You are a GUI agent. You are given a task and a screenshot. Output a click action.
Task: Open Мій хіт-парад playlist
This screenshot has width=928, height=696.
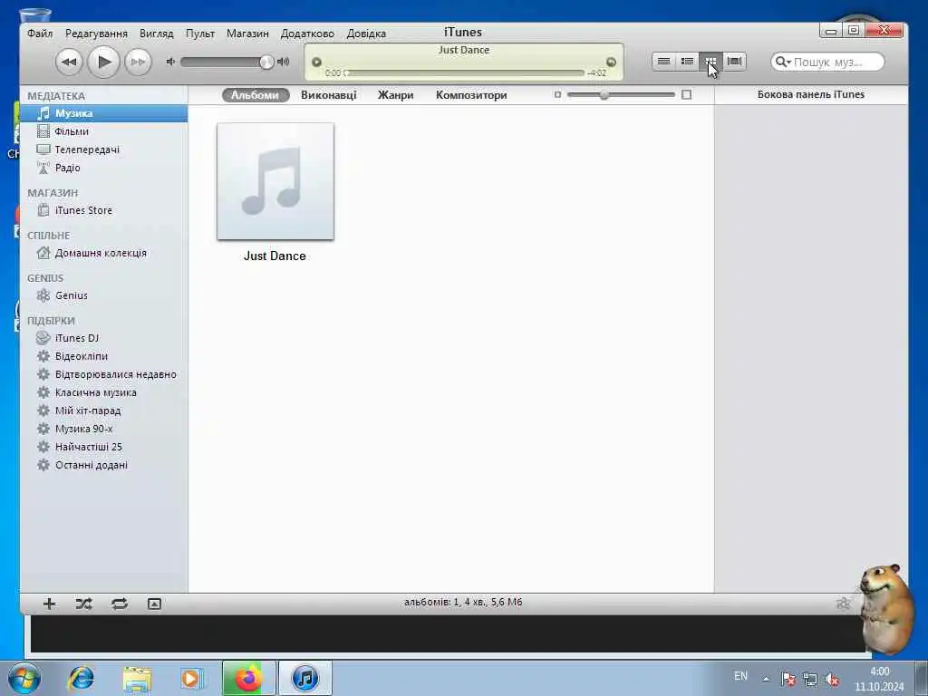click(104, 411)
